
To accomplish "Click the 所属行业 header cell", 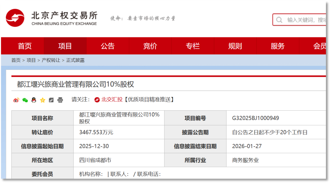I will click(x=195, y=160).
